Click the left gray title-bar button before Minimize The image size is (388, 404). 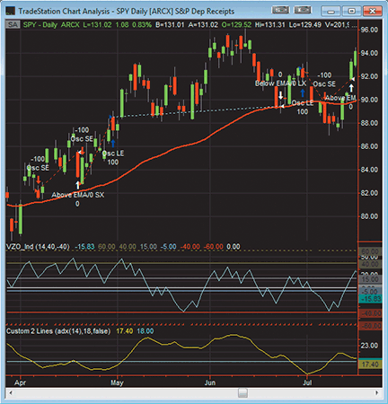[280, 11]
